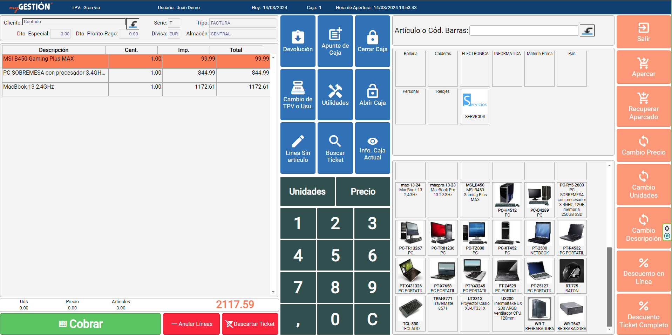Screen dimensions: 672x335
Task: Add a Línea Sin artículo
Action: (298, 148)
